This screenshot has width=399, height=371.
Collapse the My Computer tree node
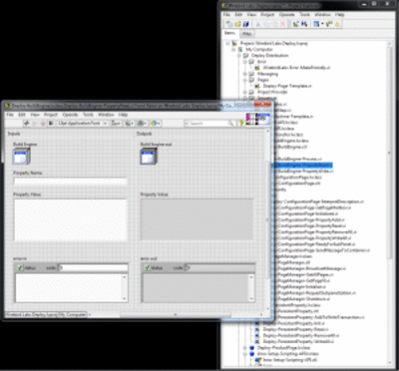tap(233, 49)
